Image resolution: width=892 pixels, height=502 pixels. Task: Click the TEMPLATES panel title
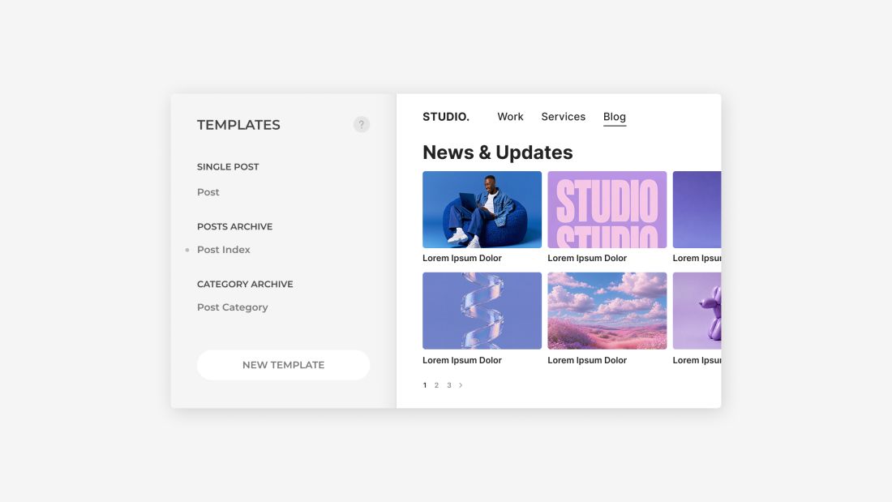[238, 125]
